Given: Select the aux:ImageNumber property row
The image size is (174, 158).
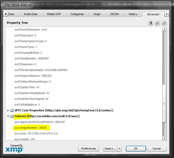Looking at the screenshot, I should coord(30,128).
